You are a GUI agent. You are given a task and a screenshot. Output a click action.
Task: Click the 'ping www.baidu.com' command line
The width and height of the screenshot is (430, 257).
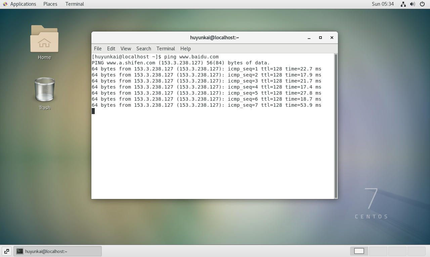(x=155, y=57)
